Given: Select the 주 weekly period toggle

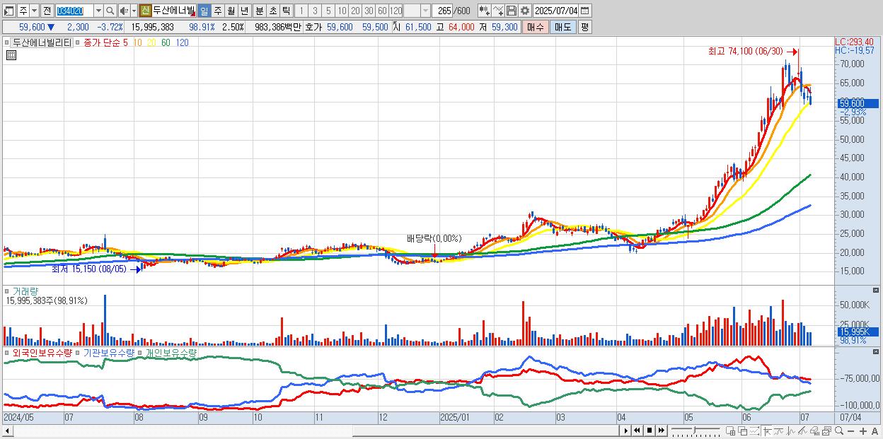Looking at the screenshot, I should coord(217,11).
